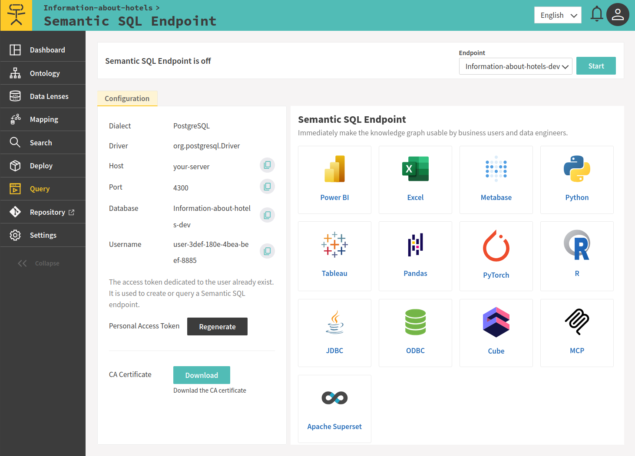Choose the Tableau connector tile
The image size is (635, 456).
click(x=334, y=256)
